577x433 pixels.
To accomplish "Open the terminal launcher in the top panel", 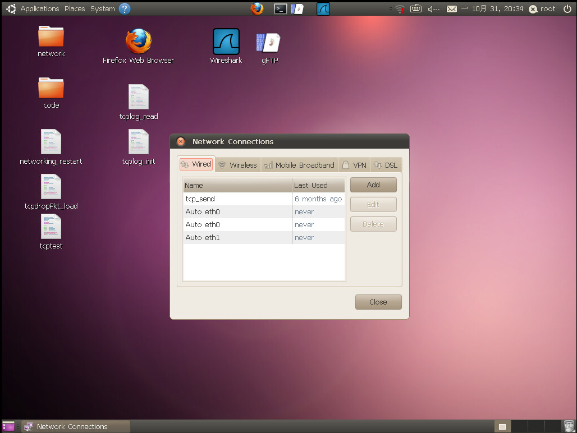I will point(280,8).
